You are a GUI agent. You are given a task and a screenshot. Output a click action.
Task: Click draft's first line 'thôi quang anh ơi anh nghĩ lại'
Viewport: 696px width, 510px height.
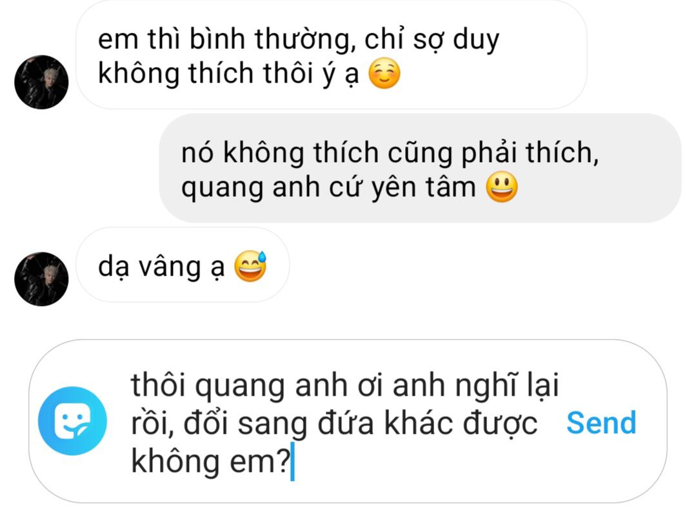click(345, 385)
